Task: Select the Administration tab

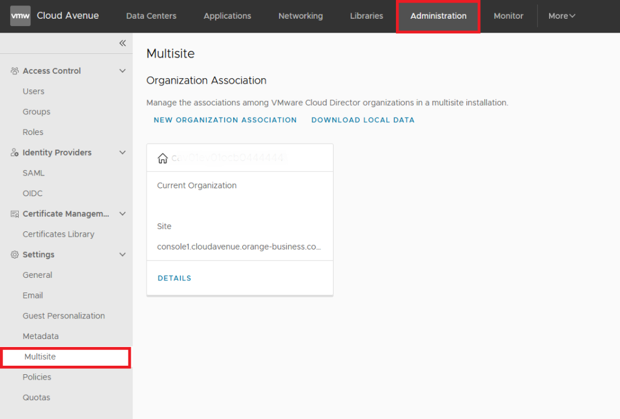Action: click(438, 16)
